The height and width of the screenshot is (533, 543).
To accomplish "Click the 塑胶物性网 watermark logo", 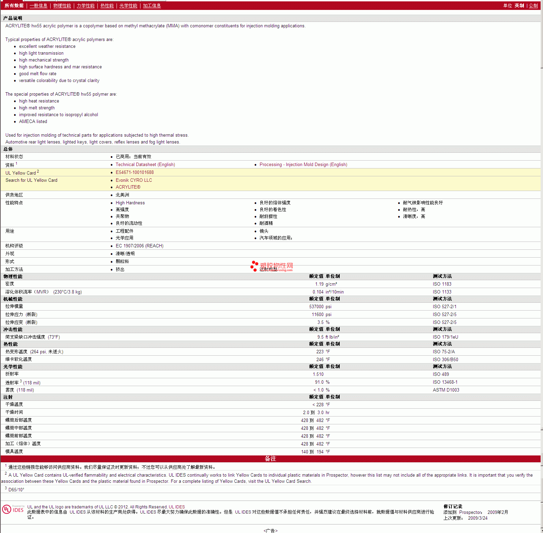I will (272, 266).
